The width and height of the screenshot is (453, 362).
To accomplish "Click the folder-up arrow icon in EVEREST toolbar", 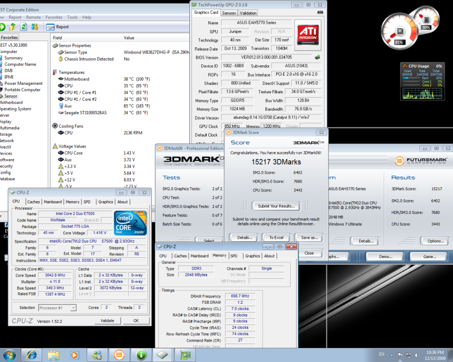I will tap(13, 27).
